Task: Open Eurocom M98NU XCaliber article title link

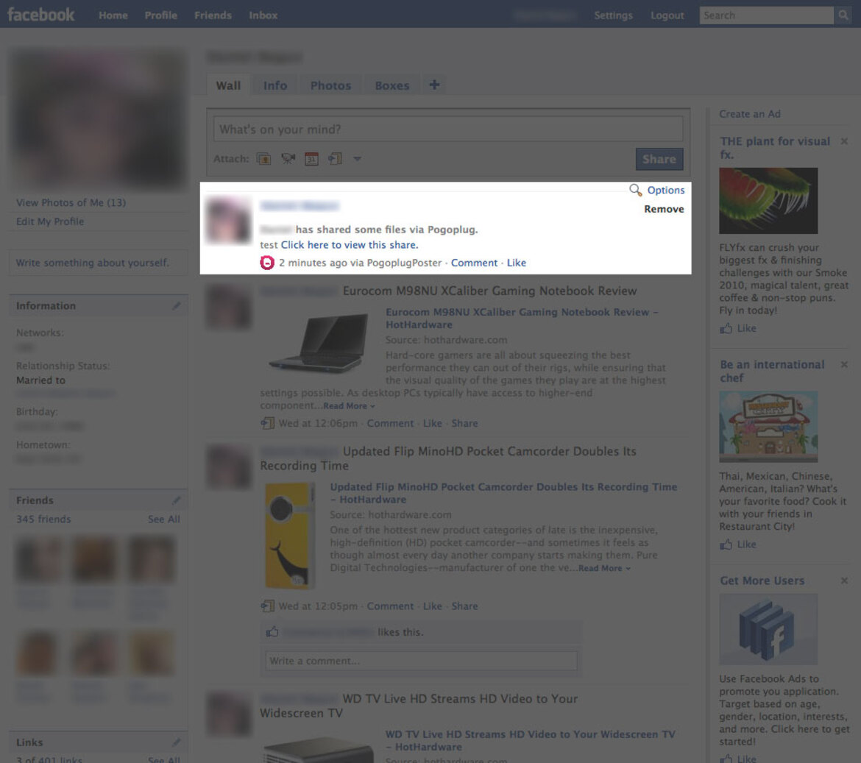Action: (x=522, y=319)
